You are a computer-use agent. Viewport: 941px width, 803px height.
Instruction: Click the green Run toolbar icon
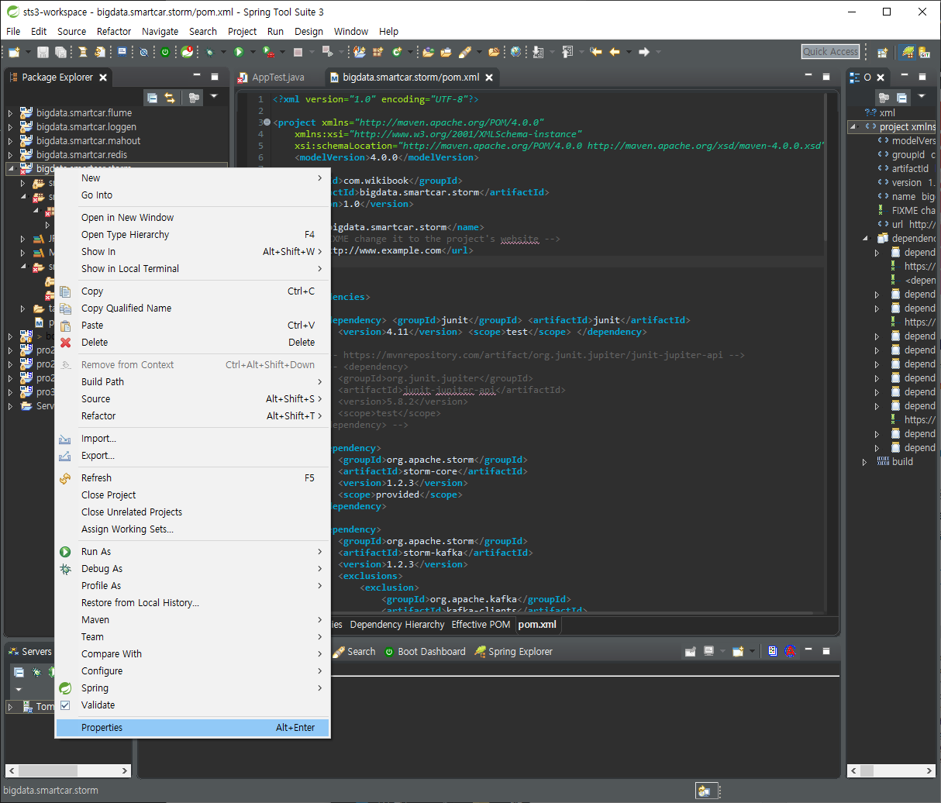click(x=239, y=52)
